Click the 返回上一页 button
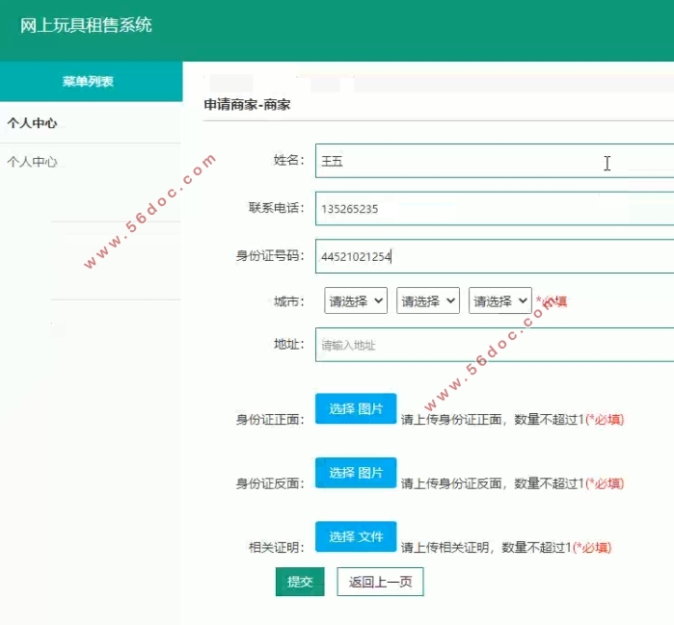This screenshot has width=674, height=625. point(381,582)
